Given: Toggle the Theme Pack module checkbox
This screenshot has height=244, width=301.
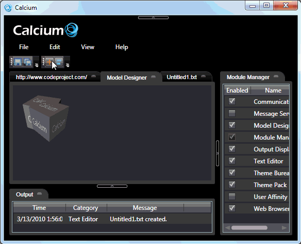Looking at the screenshot, I should point(232,185).
